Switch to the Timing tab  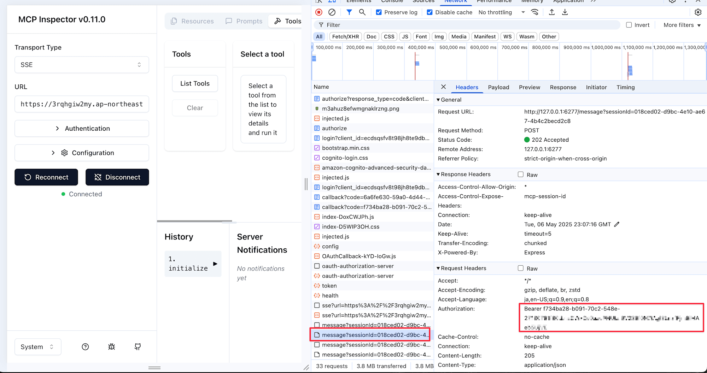pos(625,87)
